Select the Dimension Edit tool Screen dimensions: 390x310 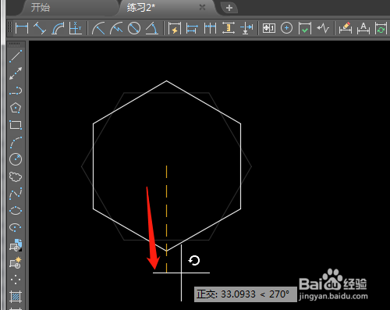click(x=346, y=28)
